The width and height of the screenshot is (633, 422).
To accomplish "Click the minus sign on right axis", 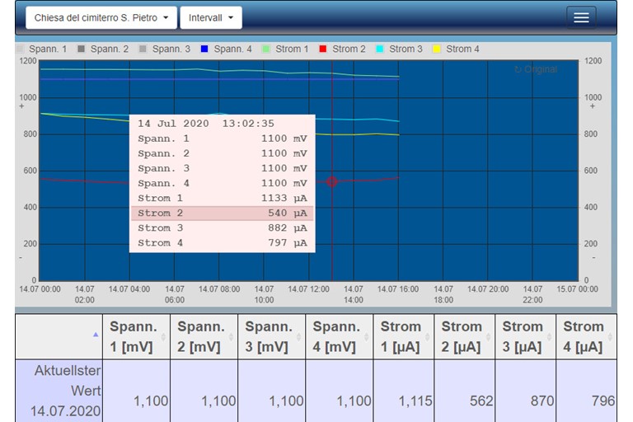I will pyautogui.click(x=593, y=257).
